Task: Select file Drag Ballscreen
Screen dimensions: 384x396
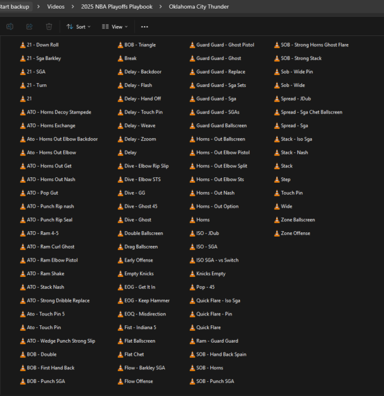Action: (x=138, y=247)
